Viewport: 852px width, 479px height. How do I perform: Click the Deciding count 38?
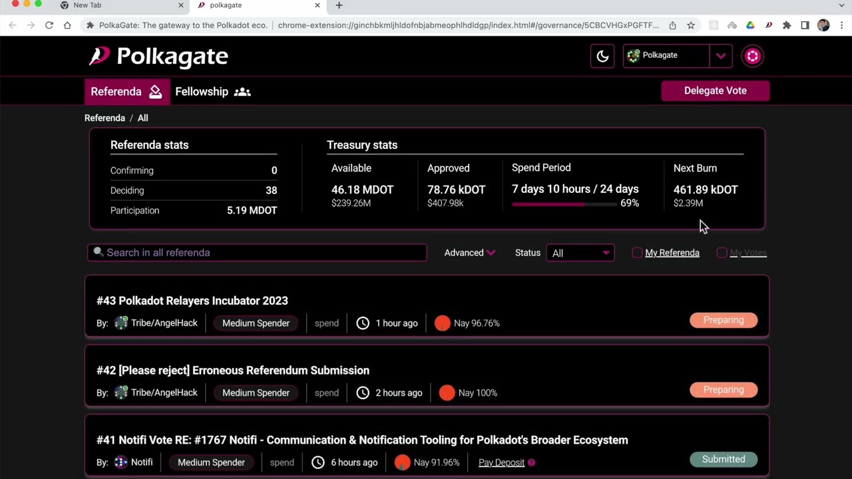point(271,190)
